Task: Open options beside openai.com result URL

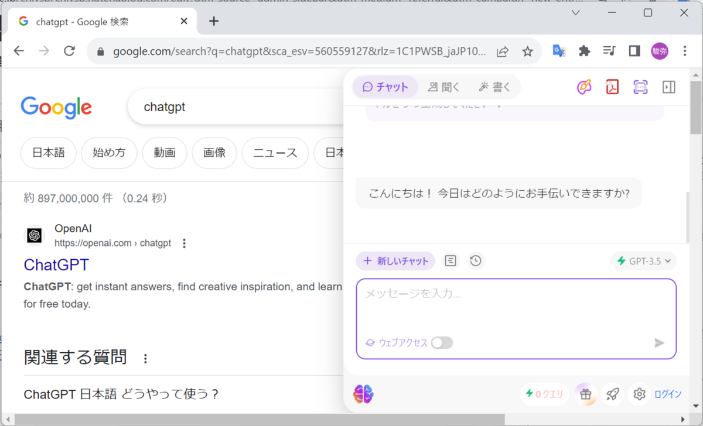Action: 184,243
